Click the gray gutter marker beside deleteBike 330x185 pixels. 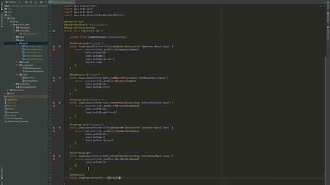pyautogui.click(x=60, y=156)
